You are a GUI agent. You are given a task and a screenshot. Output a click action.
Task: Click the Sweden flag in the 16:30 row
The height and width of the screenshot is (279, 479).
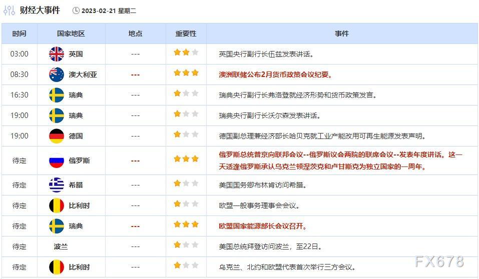(57, 95)
